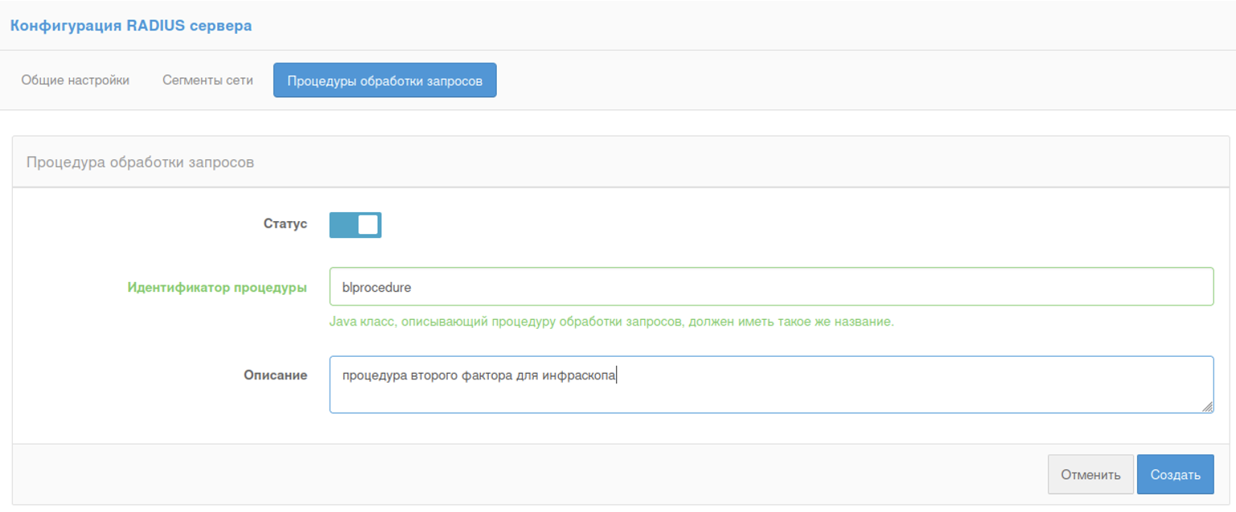Click the green Идентификатор процедуры label
1236x512 pixels.
point(217,287)
